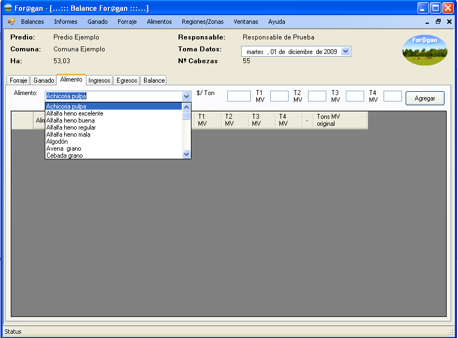Minimize the inner MDI child window
The height and width of the screenshot is (338, 458).
[x=427, y=22]
